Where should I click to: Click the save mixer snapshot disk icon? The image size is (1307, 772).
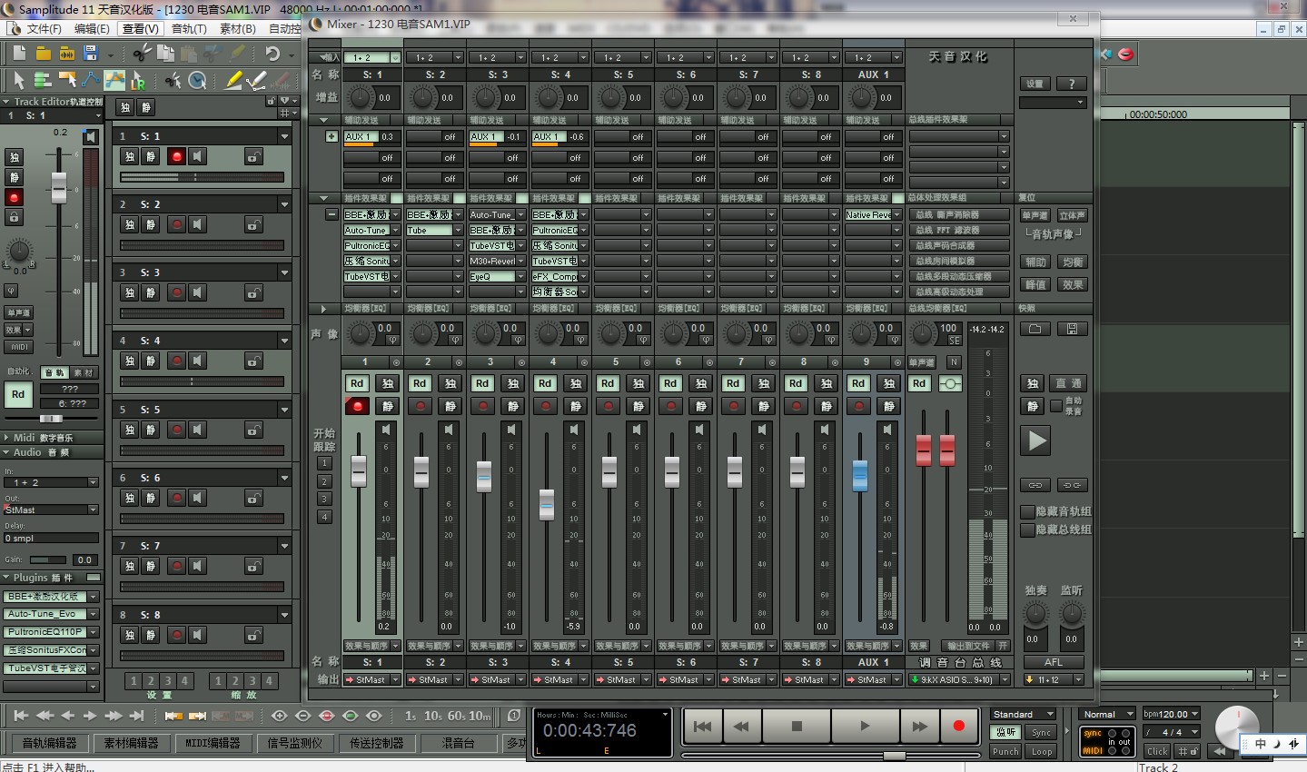click(x=1072, y=329)
